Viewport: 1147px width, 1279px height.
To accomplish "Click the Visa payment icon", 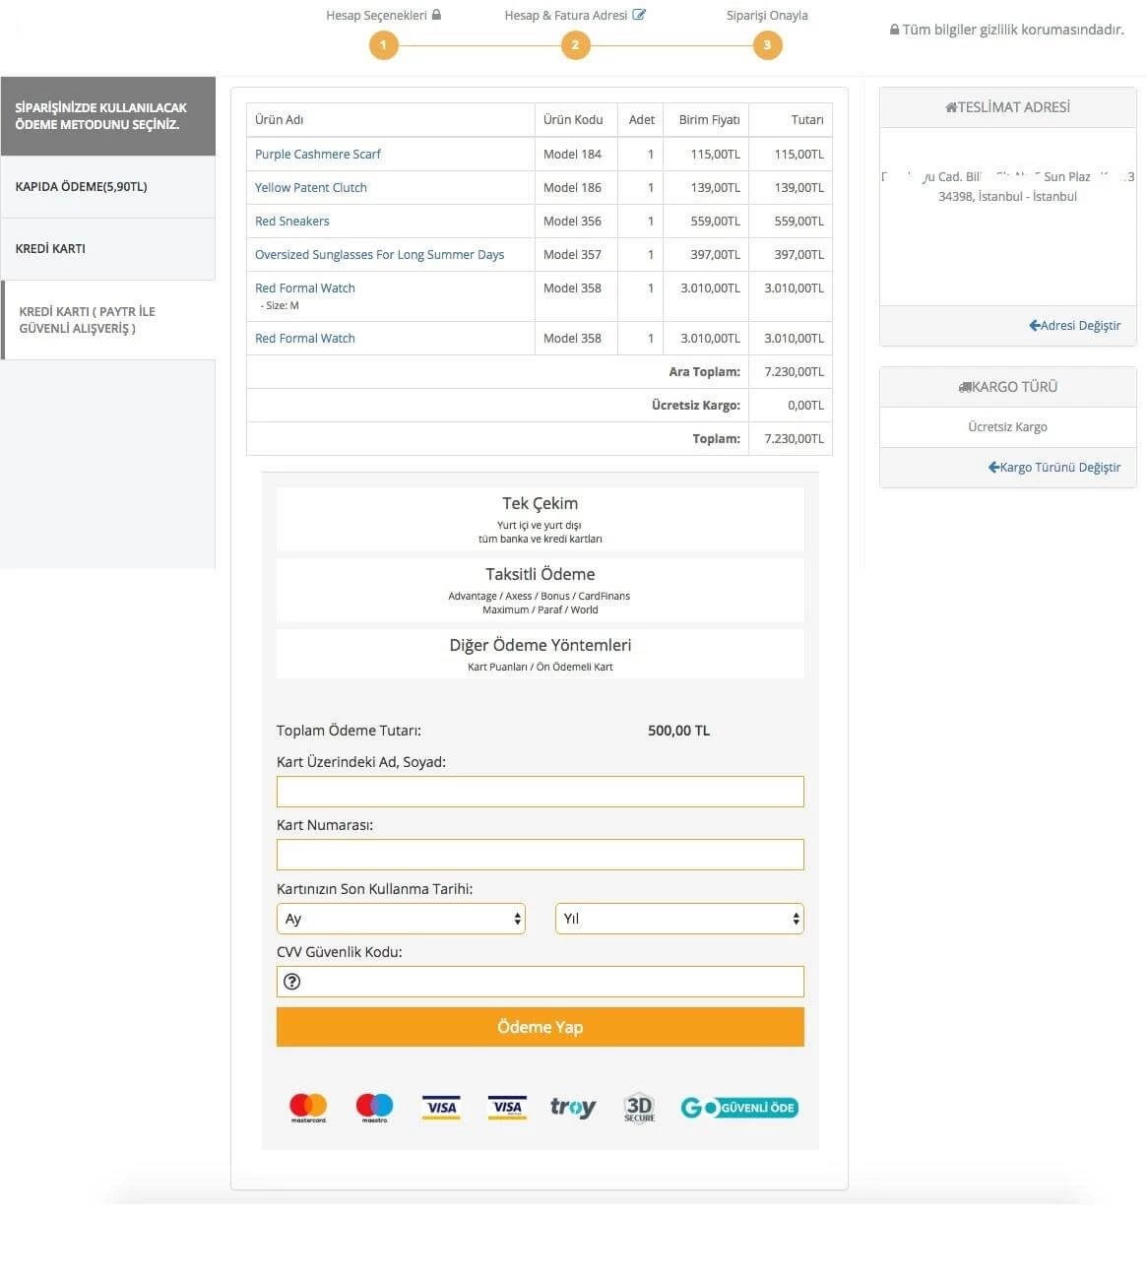I will pos(440,1106).
